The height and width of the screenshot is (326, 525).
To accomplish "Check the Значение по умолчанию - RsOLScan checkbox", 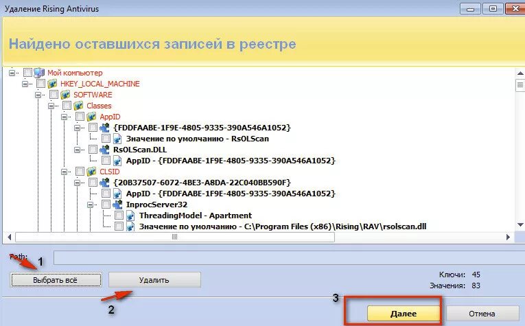I will tap(106, 138).
